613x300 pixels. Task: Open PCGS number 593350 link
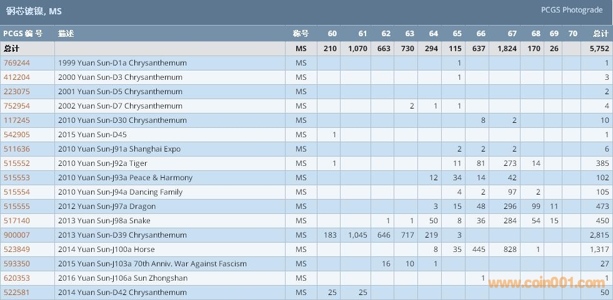point(17,264)
